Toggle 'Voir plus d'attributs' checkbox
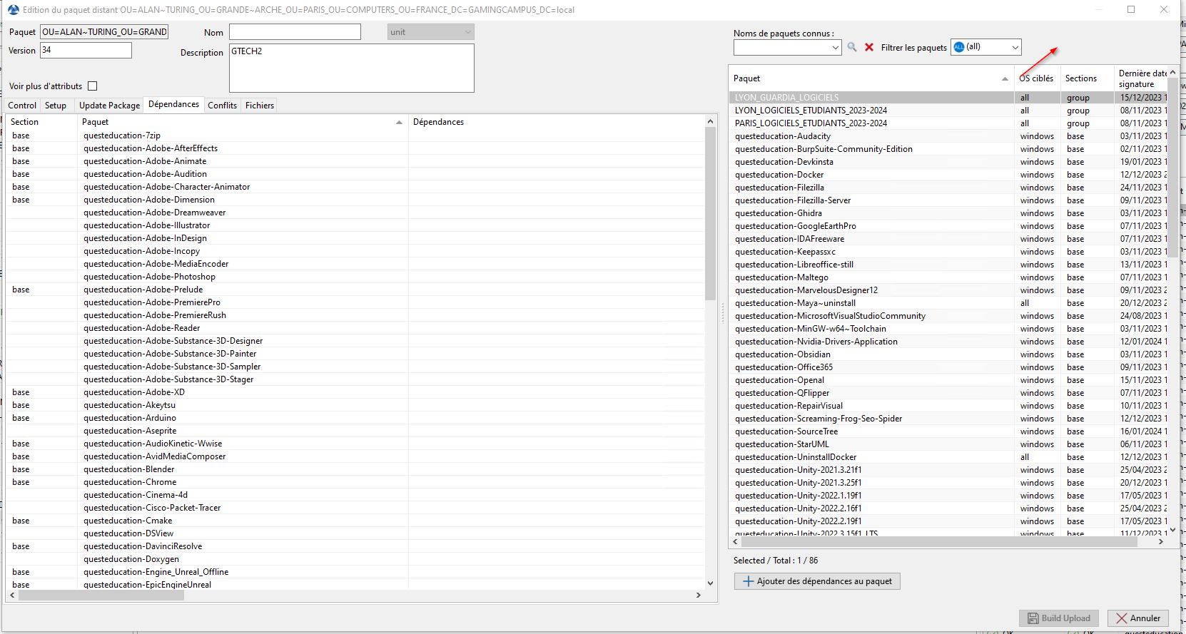The height and width of the screenshot is (634, 1186). pyautogui.click(x=92, y=86)
